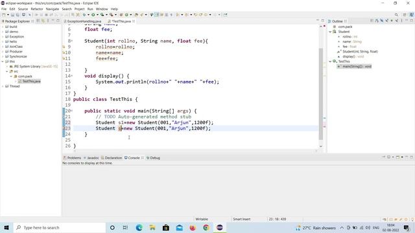The height and width of the screenshot is (233, 415).
Task: Open the Refactor menu
Action: [x=37, y=9]
